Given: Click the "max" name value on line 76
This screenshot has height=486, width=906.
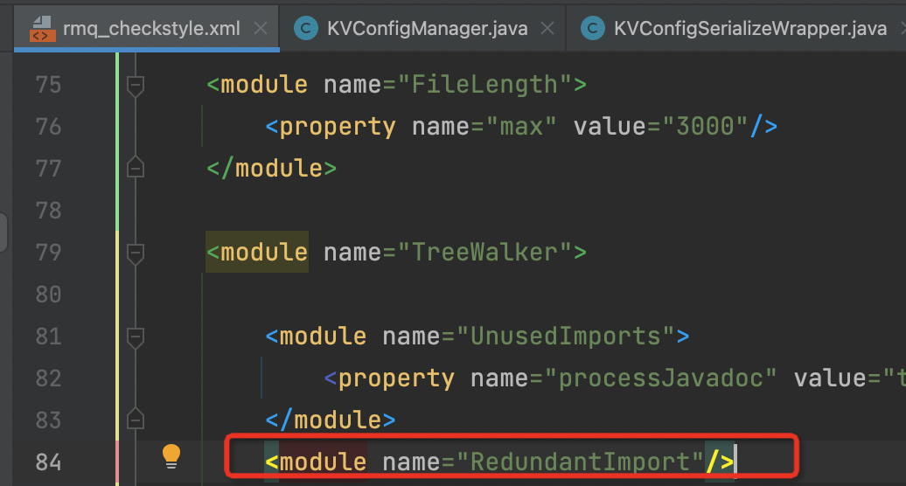Looking at the screenshot, I should (x=521, y=127).
